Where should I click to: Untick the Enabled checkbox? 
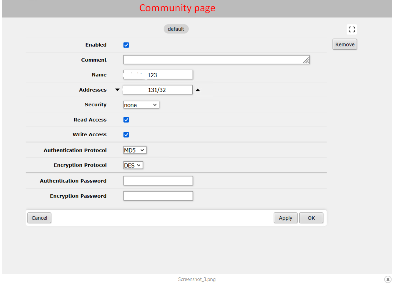click(x=126, y=45)
